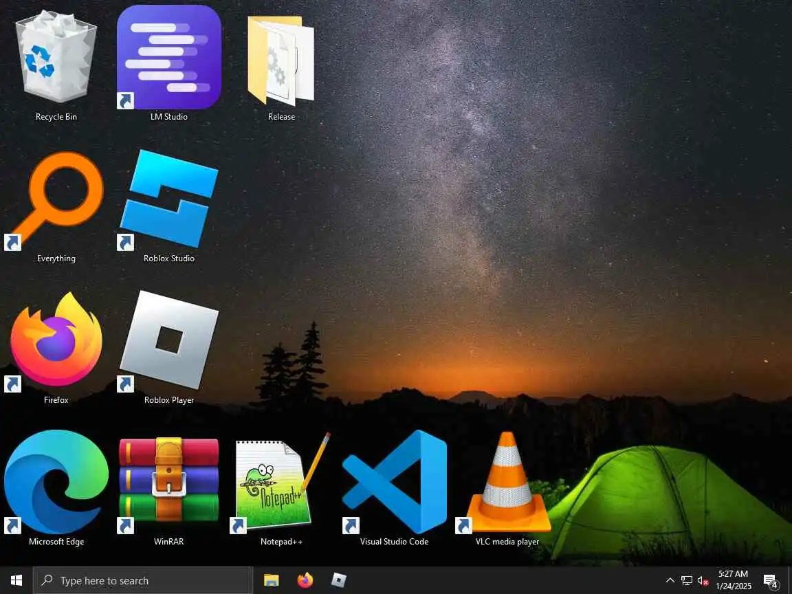The image size is (792, 594).
Task: Open Roblox Player from the taskbar
Action: point(338,580)
